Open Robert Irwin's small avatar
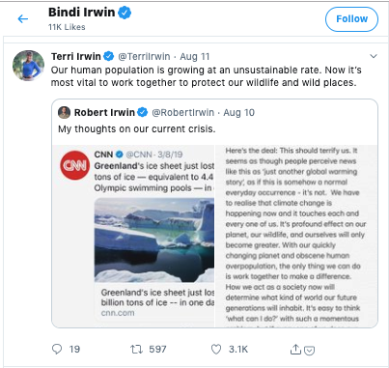 click(x=64, y=112)
